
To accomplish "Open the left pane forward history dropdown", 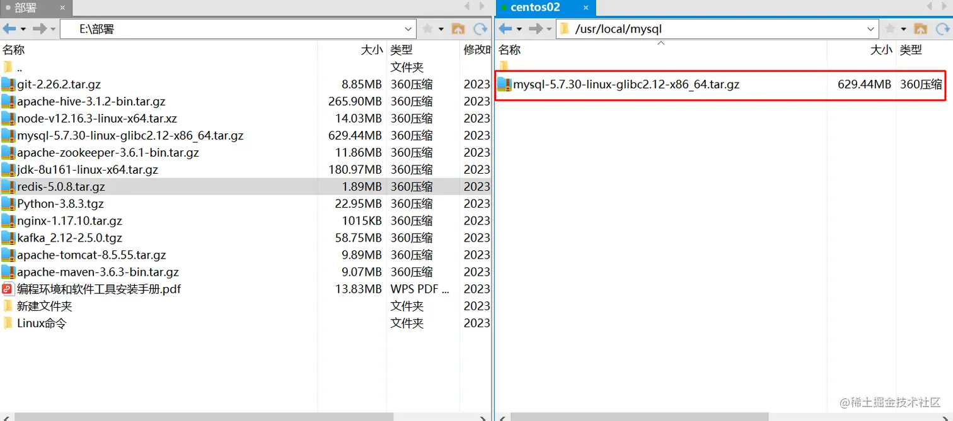I will pos(53,29).
